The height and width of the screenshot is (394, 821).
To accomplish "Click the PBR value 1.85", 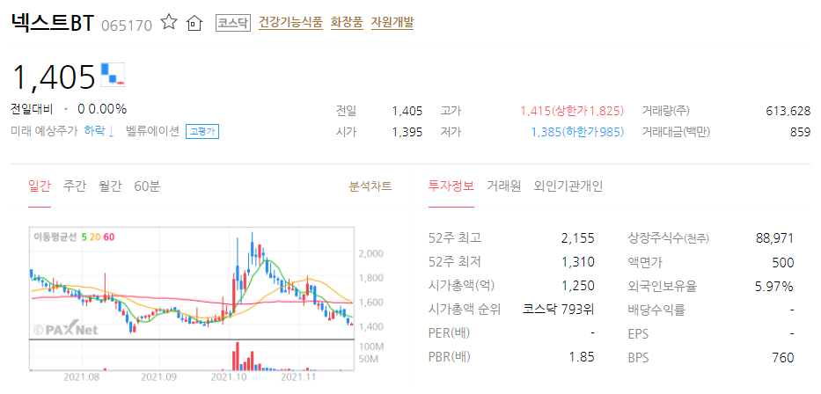I will (x=582, y=357).
